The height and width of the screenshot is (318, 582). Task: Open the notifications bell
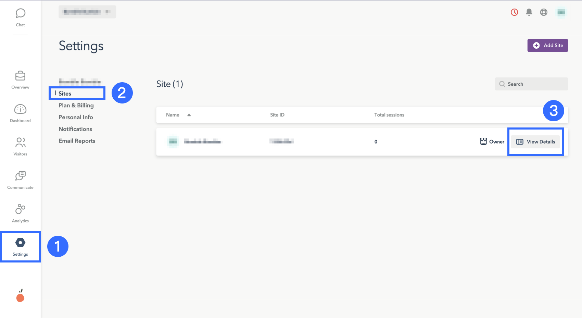tap(529, 12)
